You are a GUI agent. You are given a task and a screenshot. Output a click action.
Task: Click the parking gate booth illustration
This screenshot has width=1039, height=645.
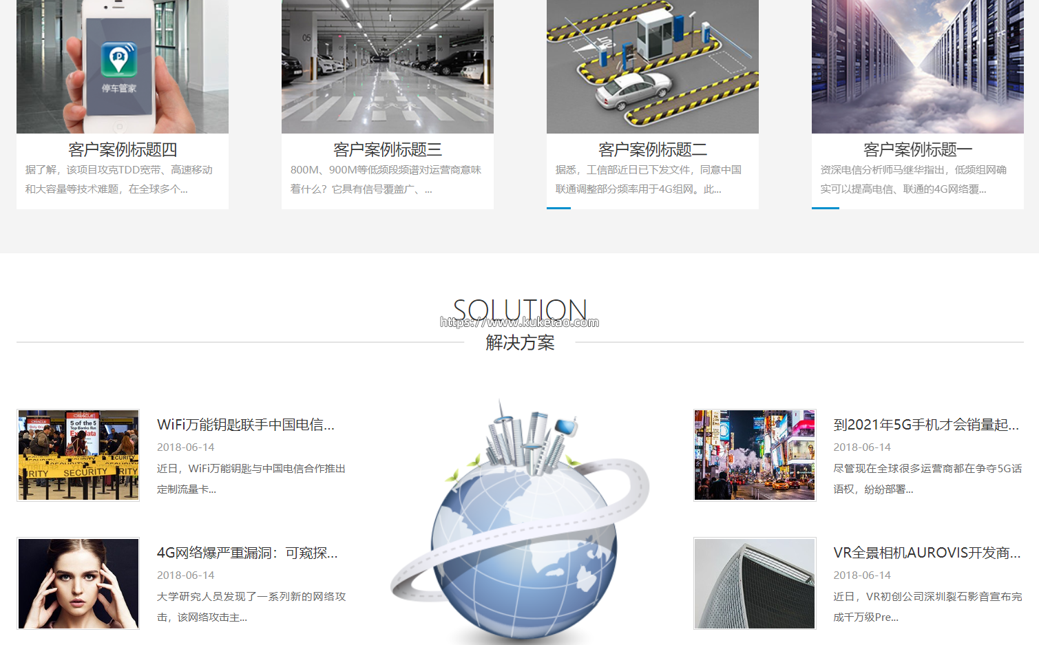[x=653, y=66]
